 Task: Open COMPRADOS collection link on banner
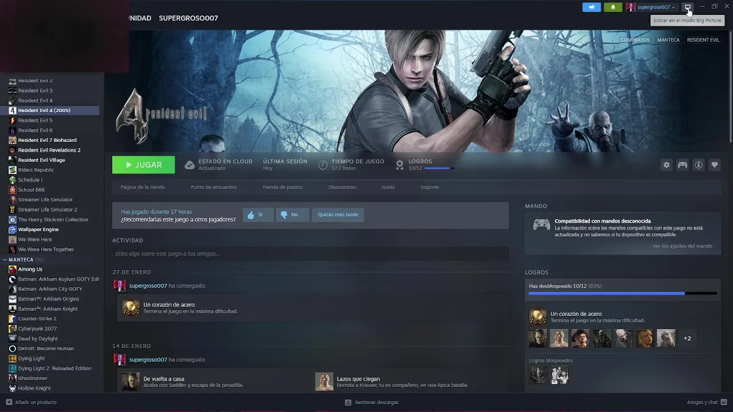coord(635,40)
